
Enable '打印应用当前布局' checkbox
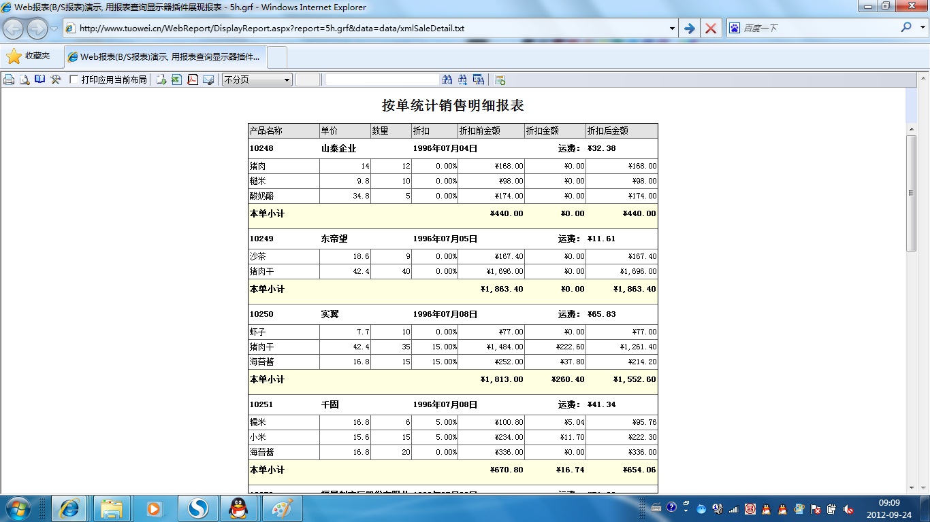[x=74, y=80]
